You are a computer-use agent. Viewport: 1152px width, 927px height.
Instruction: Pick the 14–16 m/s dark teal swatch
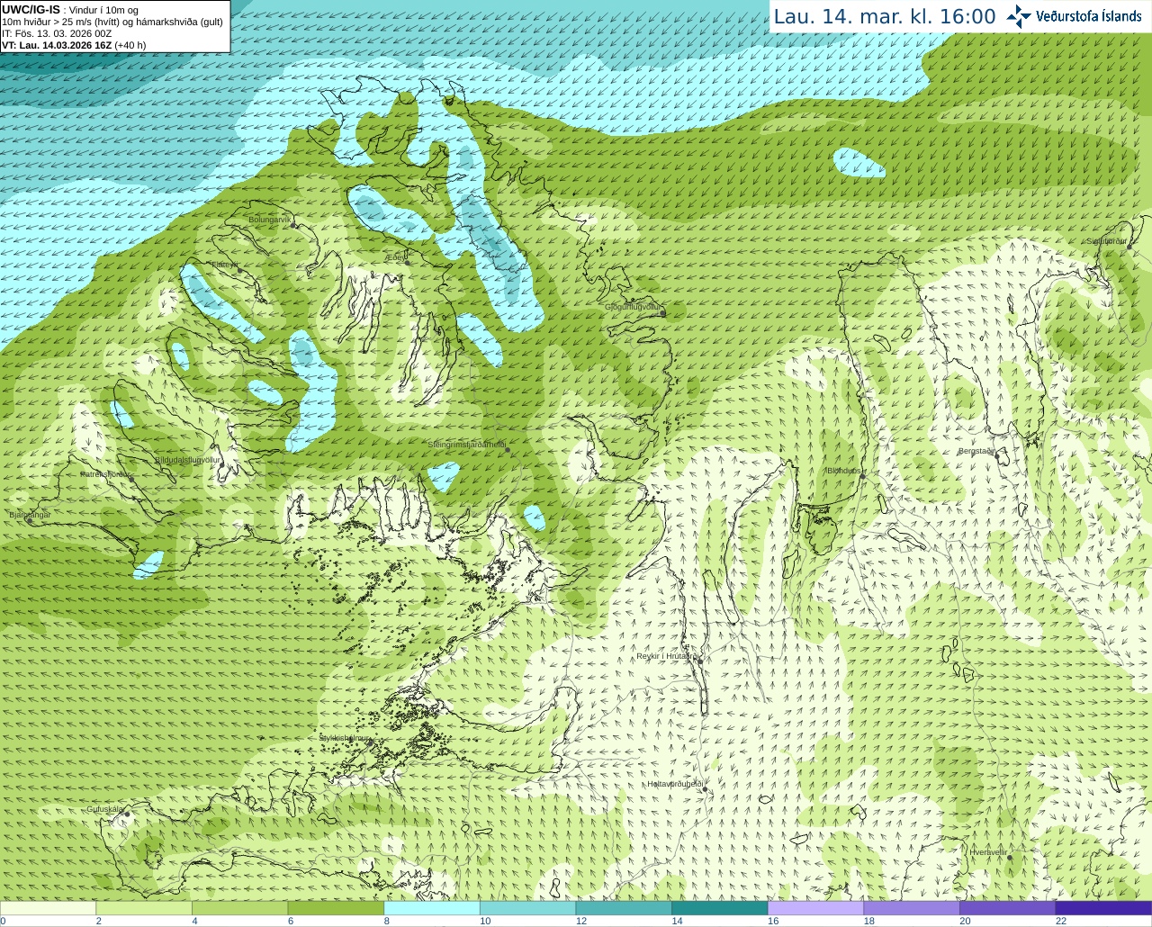point(720,908)
